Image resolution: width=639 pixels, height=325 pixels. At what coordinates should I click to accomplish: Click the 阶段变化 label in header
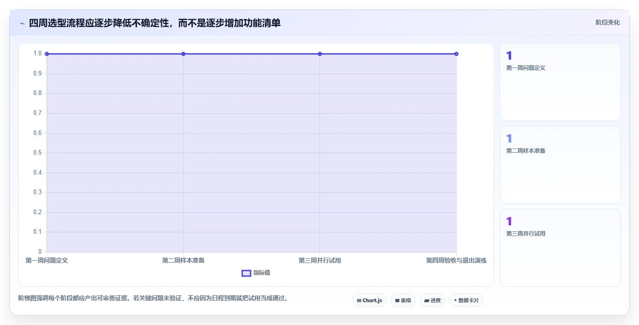(608, 22)
